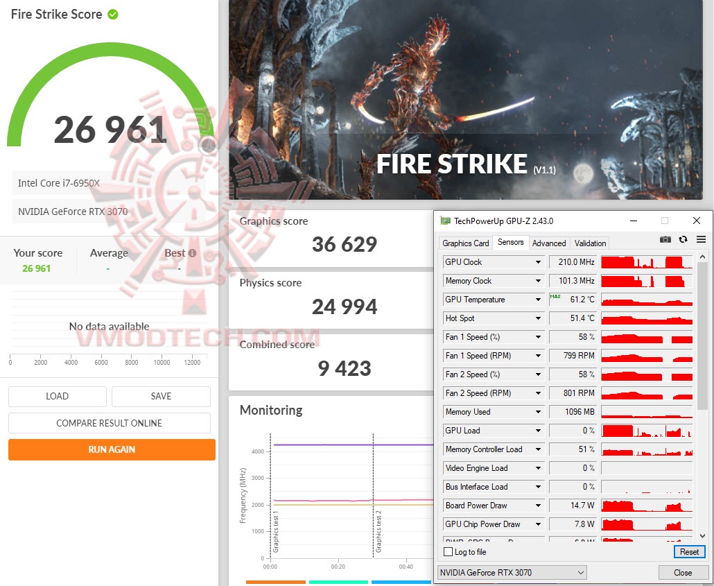The height and width of the screenshot is (586, 714).
Task: Open the Validation tab
Action: point(590,243)
